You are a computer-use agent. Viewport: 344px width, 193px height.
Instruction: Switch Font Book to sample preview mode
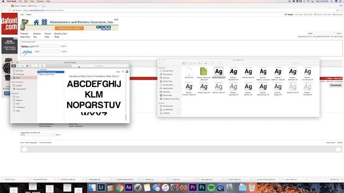[13, 66]
